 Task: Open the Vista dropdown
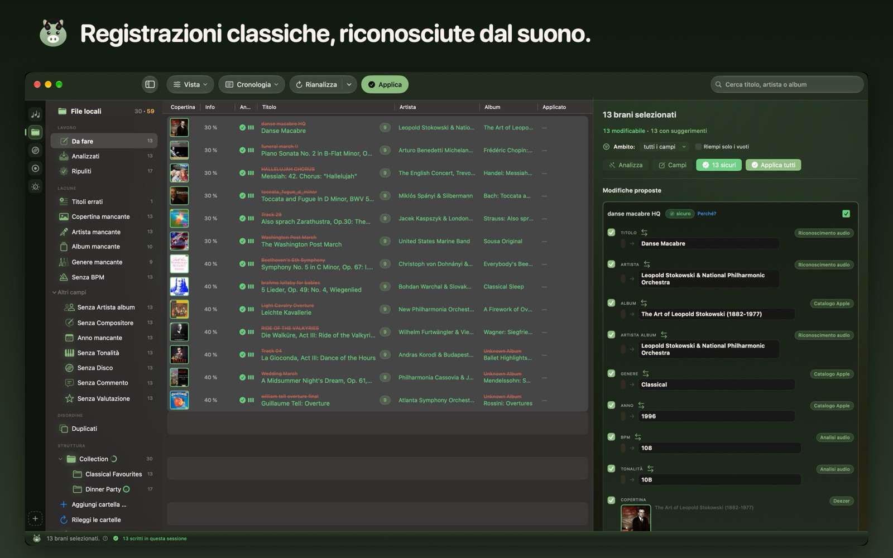pyautogui.click(x=190, y=84)
